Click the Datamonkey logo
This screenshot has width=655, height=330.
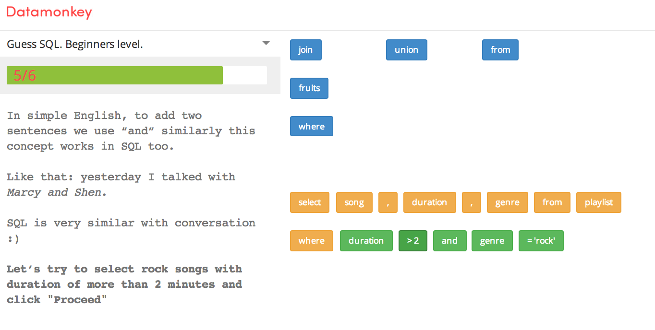coord(49,12)
